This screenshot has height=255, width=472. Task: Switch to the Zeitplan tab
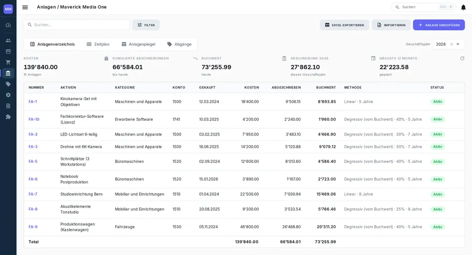98,44
